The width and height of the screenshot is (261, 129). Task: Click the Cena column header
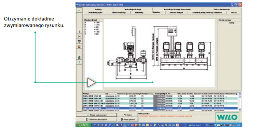(x=159, y=94)
